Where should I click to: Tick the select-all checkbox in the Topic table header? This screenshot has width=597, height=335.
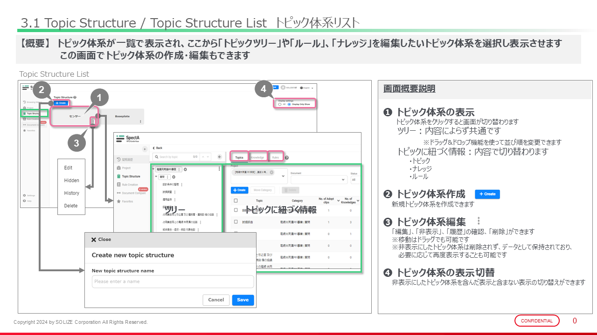(236, 201)
